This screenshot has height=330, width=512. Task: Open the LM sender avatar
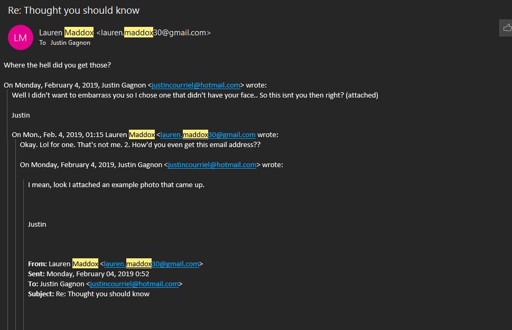pyautogui.click(x=20, y=37)
